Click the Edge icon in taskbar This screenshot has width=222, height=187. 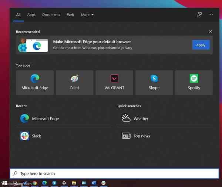pos(44,183)
